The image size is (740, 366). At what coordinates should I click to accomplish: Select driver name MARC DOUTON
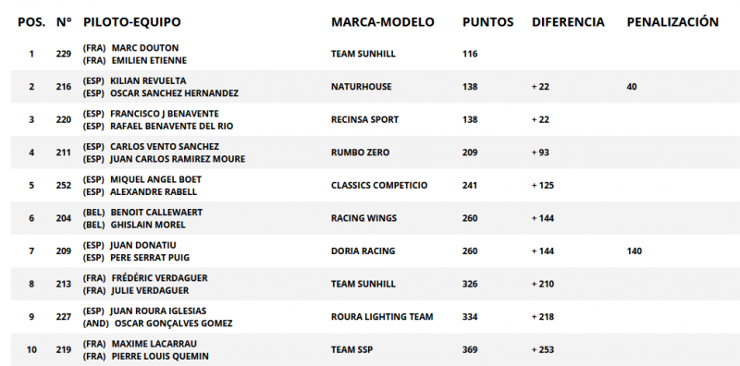tap(145, 48)
